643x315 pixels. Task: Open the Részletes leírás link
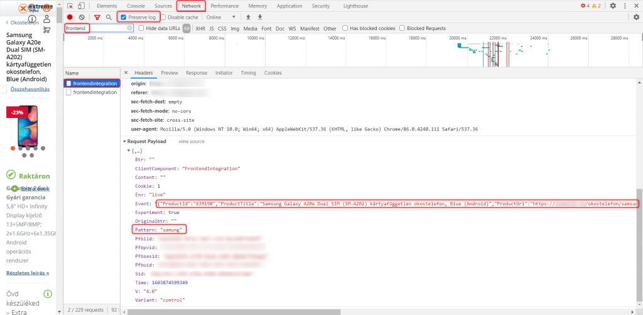coord(28,273)
